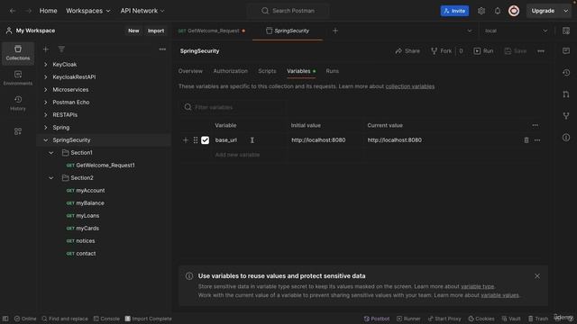Image resolution: width=577 pixels, height=324 pixels.
Task: Click the New button in My Workspace
Action: (x=133, y=31)
